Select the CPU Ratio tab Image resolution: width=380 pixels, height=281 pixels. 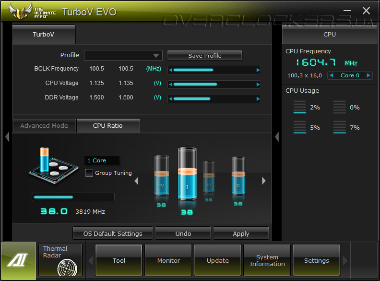(108, 126)
